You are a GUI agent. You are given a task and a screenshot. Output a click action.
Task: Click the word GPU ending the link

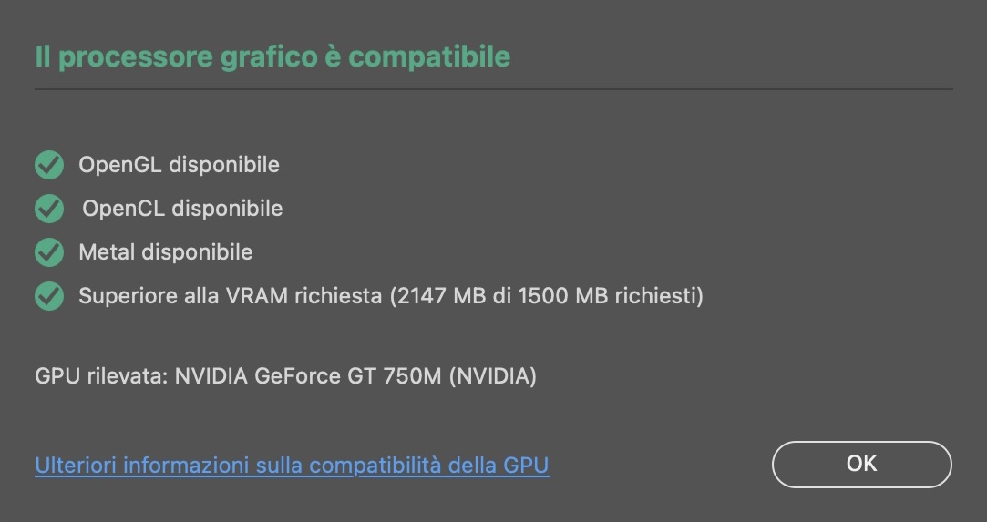[526, 466]
